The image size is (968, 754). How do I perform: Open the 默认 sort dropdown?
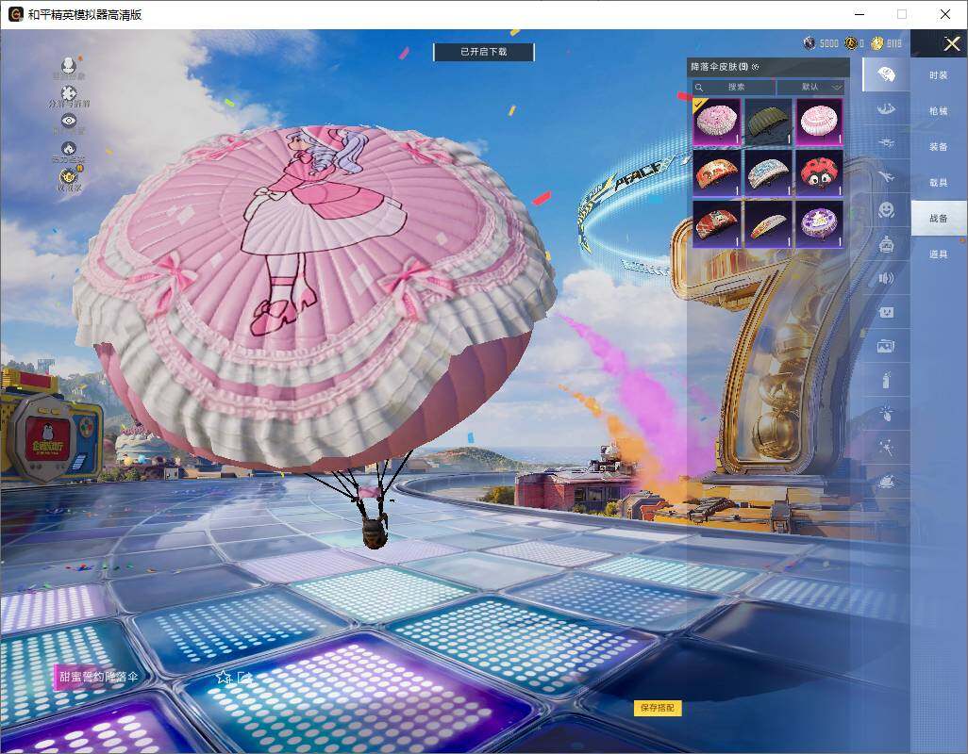click(x=810, y=87)
